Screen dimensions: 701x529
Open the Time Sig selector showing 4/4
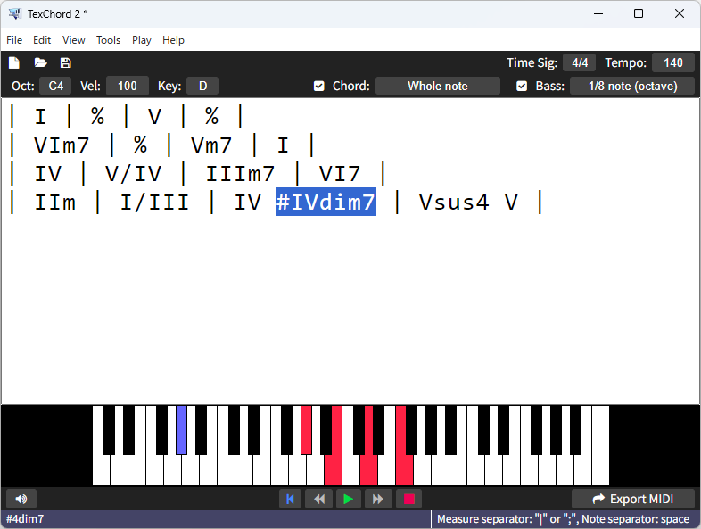pyautogui.click(x=580, y=62)
